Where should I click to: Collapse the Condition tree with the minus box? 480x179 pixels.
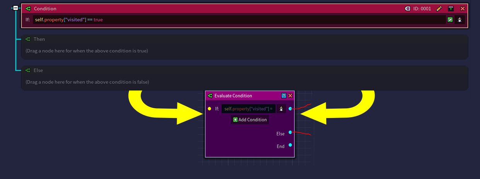pos(15,8)
